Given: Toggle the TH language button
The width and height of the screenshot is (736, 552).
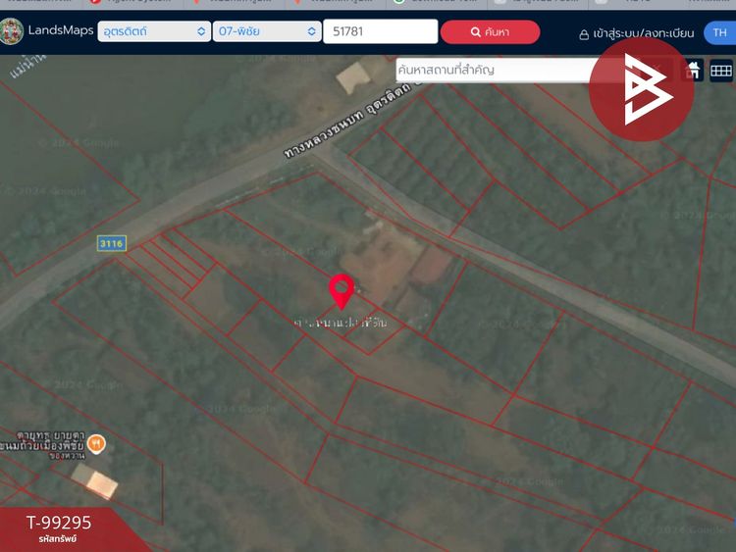Looking at the screenshot, I should 719,32.
